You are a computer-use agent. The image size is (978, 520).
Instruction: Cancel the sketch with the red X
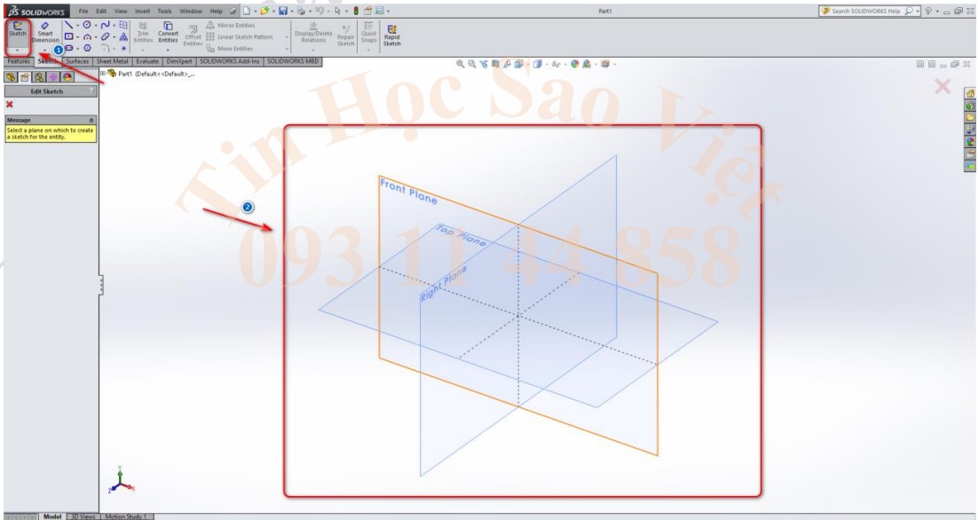[x=9, y=104]
